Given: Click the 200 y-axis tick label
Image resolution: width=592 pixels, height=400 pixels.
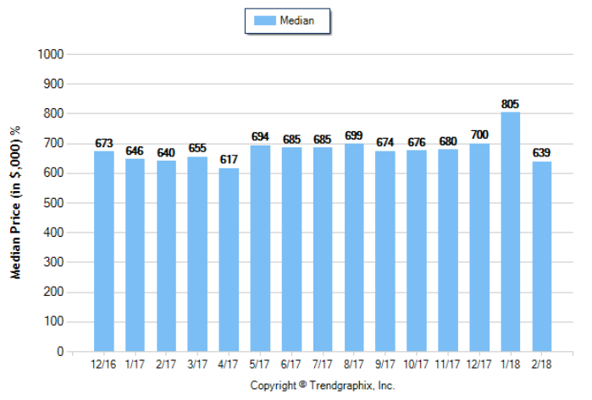Looking at the screenshot, I should coord(53,292).
